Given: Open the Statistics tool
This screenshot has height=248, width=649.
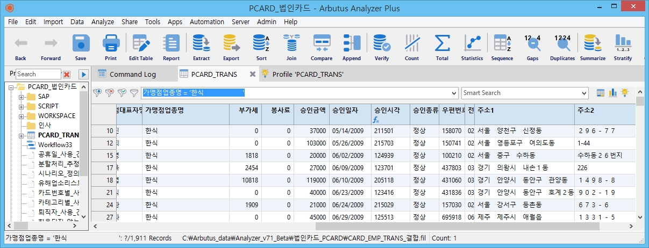Looking at the screenshot, I should pyautogui.click(x=472, y=47).
